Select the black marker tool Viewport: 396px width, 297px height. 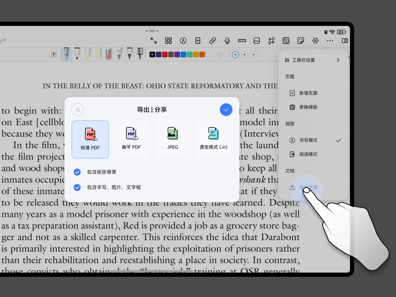[129, 54]
